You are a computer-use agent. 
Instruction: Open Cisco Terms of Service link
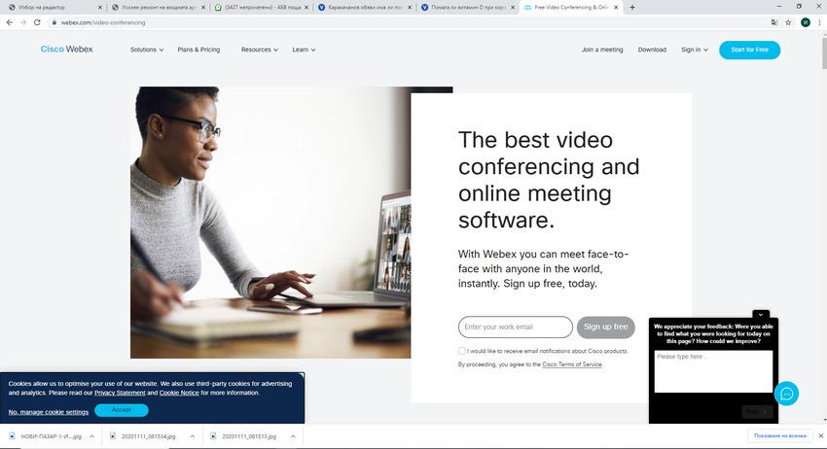(572, 364)
